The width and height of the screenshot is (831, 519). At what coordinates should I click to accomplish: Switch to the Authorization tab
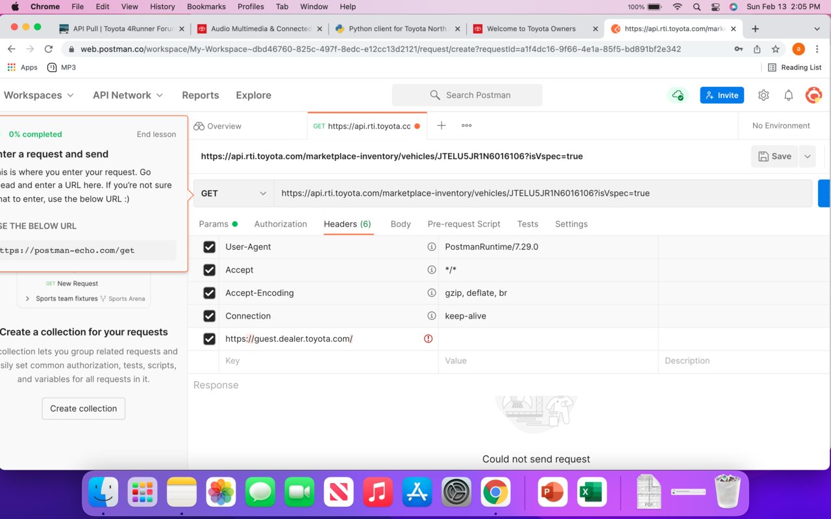pos(280,224)
